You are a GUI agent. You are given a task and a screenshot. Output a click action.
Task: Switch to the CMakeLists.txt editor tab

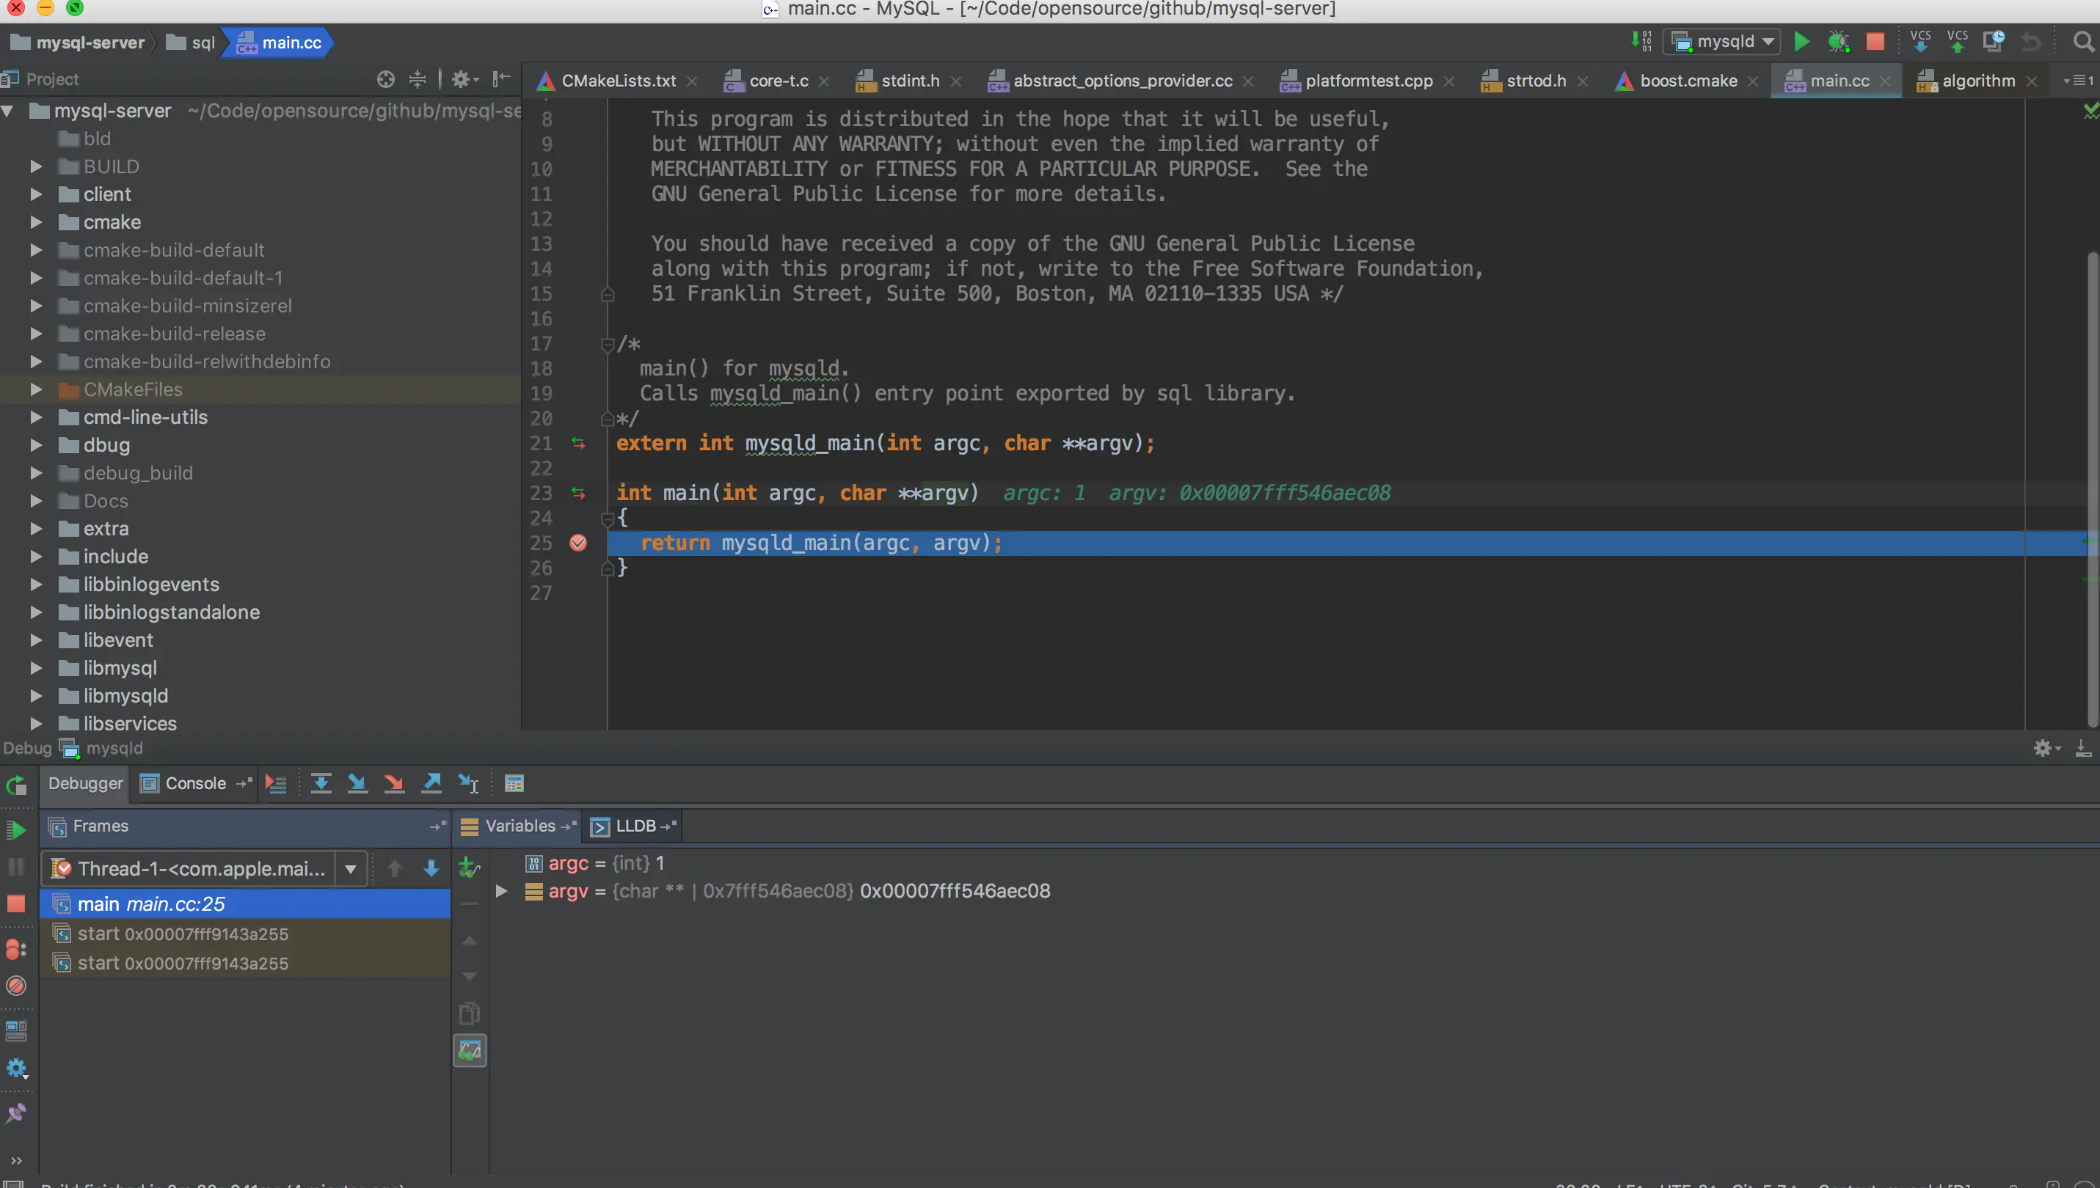click(x=617, y=81)
